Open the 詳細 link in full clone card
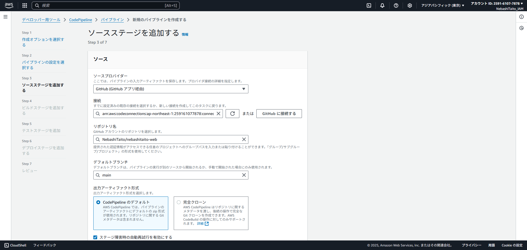Image resolution: width=527 pixels, height=250 pixels. coord(200,224)
